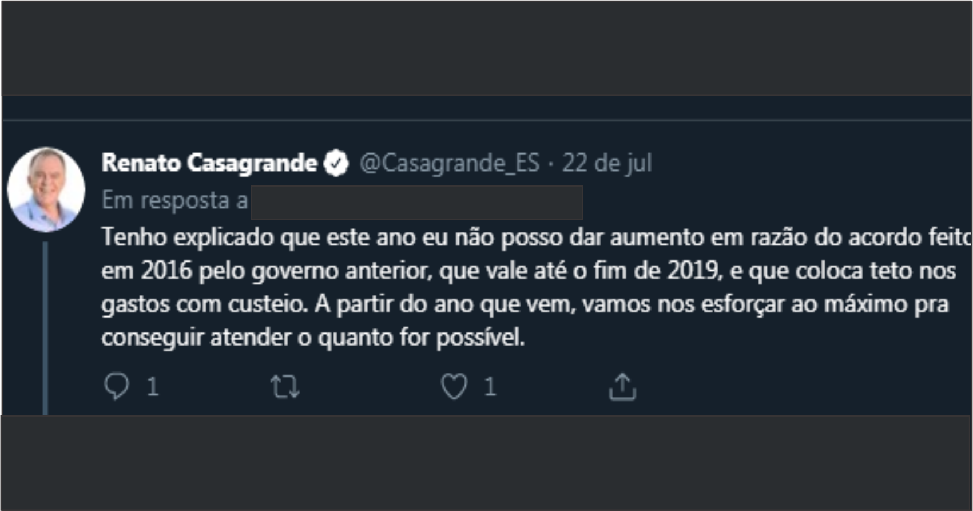The width and height of the screenshot is (973, 511).
Task: Open the share menu via upload icon
Action: click(x=622, y=386)
